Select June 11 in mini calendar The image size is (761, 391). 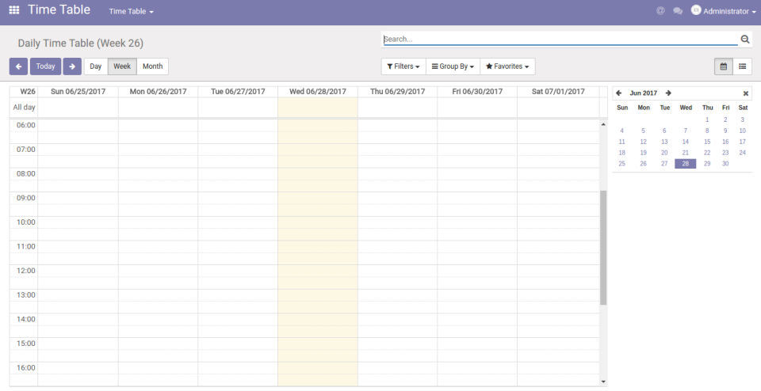point(621,142)
